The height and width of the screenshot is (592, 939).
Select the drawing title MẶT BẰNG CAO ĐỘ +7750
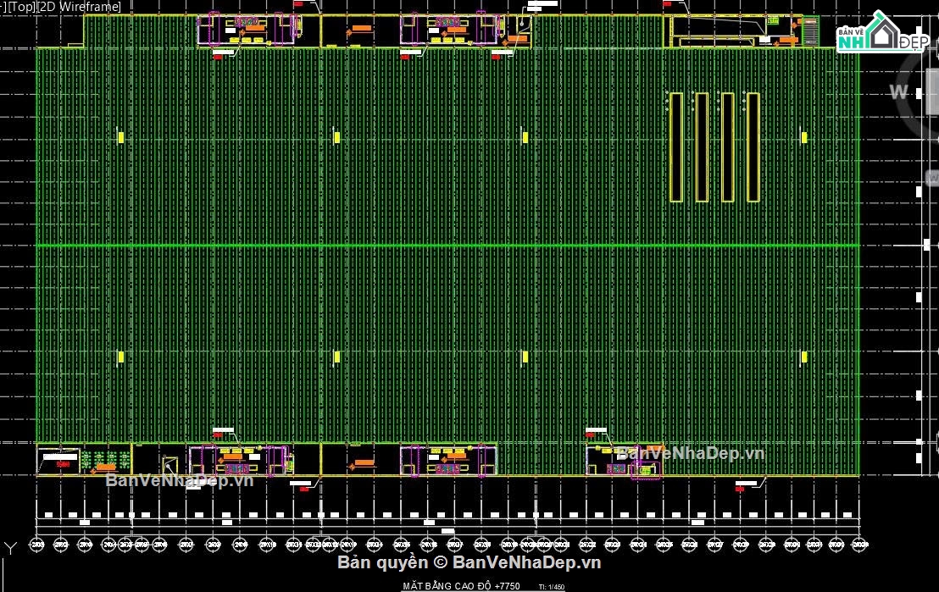pos(461,586)
